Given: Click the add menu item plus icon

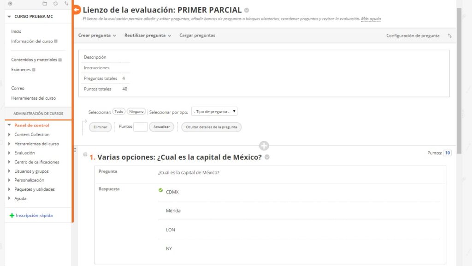Looking at the screenshot, I should click(x=10, y=4).
